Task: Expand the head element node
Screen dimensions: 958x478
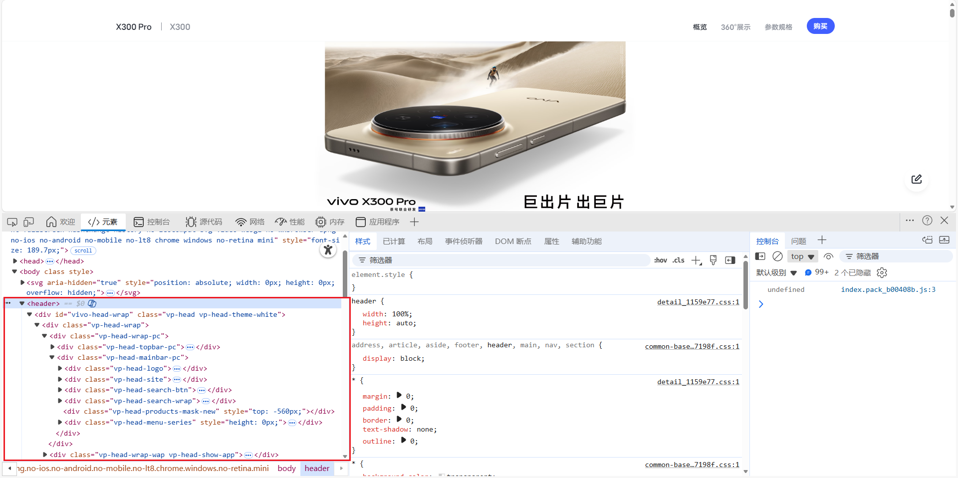Action: (15, 261)
